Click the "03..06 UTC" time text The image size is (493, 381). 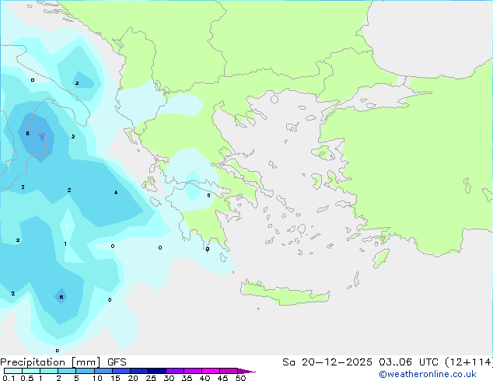tap(408, 362)
